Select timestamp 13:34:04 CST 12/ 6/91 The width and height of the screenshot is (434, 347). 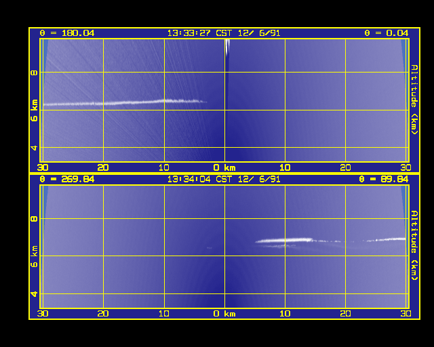[224, 180]
